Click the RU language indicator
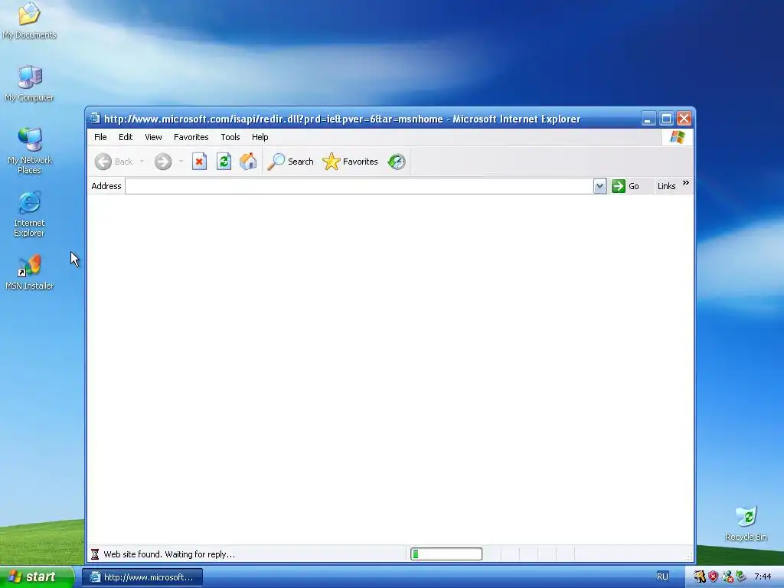The height and width of the screenshot is (588, 784). (x=662, y=577)
